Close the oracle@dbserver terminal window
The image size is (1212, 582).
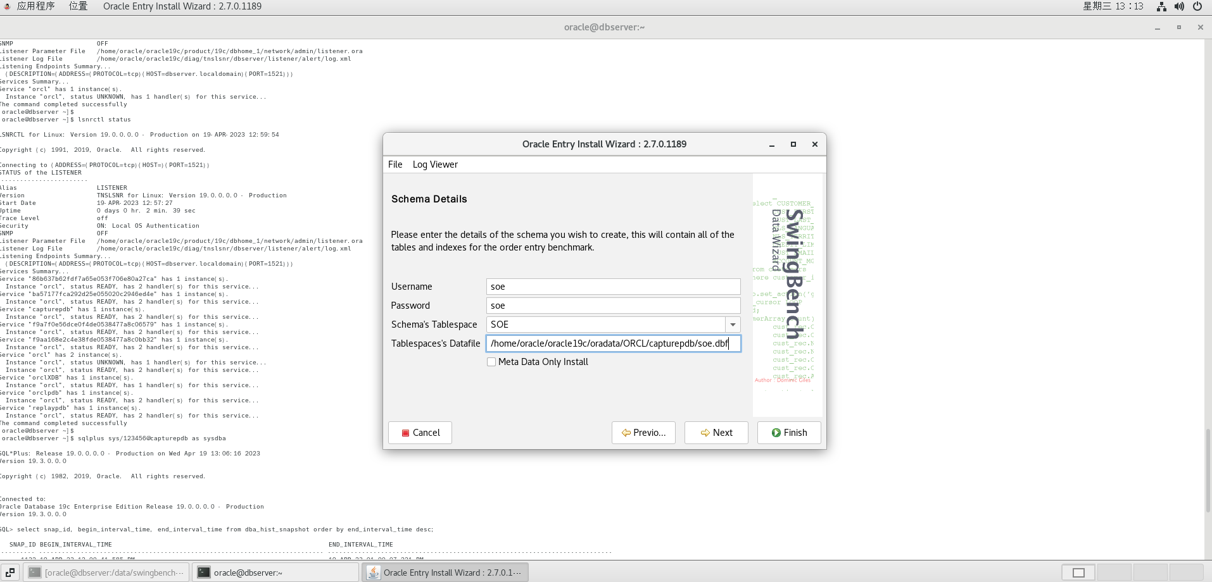(x=1201, y=27)
